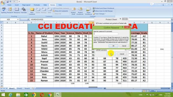Select the Normal view status bar icon

coord(144,91)
